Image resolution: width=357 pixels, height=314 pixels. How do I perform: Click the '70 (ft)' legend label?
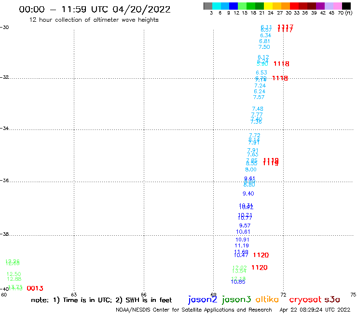pos(345,13)
